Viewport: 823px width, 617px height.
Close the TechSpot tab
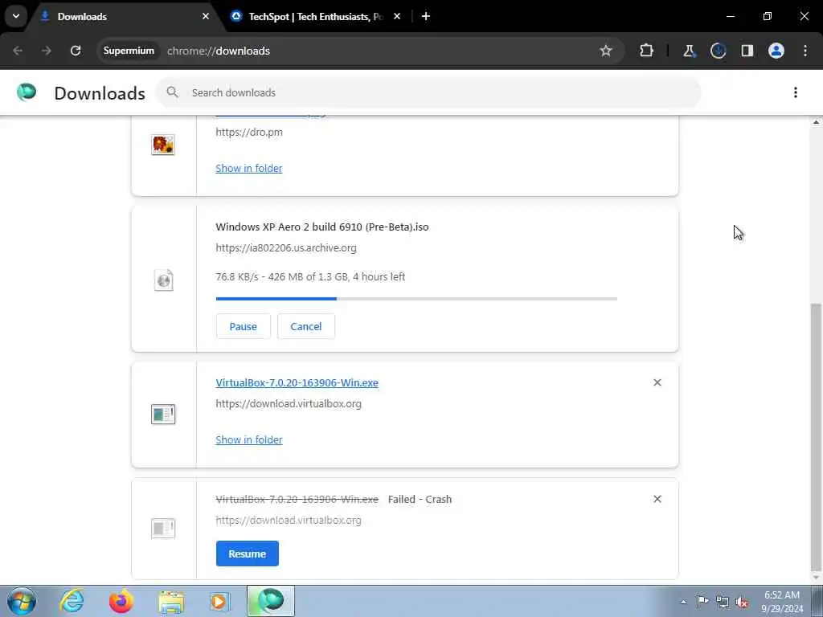[397, 16]
